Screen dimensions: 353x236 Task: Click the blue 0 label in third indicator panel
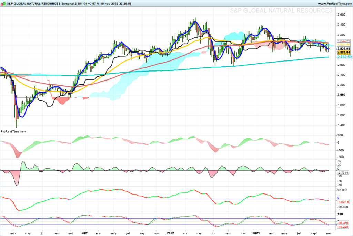pyautogui.click(x=339, y=198)
